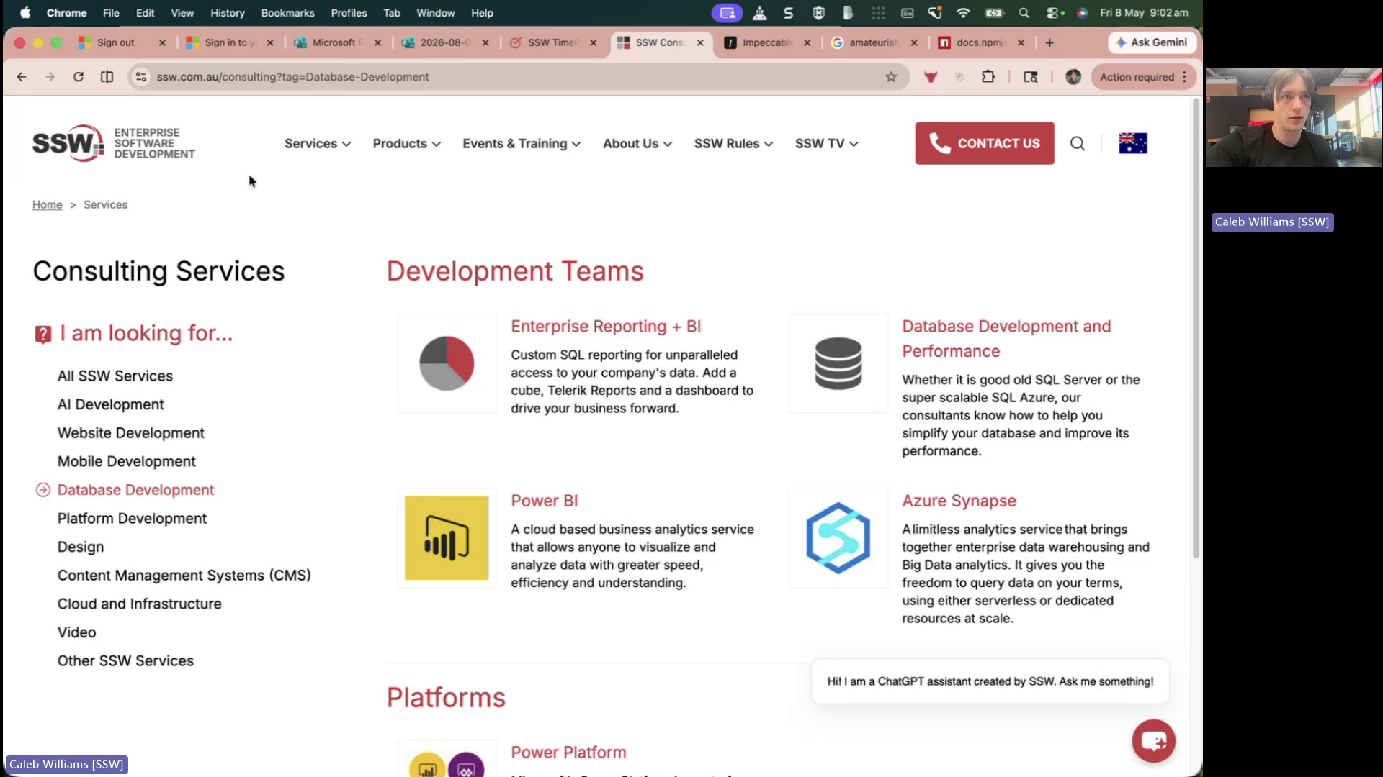This screenshot has height=777, width=1383.
Task: Select AI Development filter
Action: (111, 405)
